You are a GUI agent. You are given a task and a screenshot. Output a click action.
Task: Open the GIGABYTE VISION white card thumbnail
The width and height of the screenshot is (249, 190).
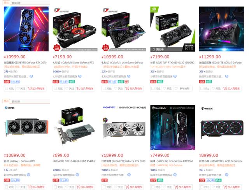(x=124, y=127)
